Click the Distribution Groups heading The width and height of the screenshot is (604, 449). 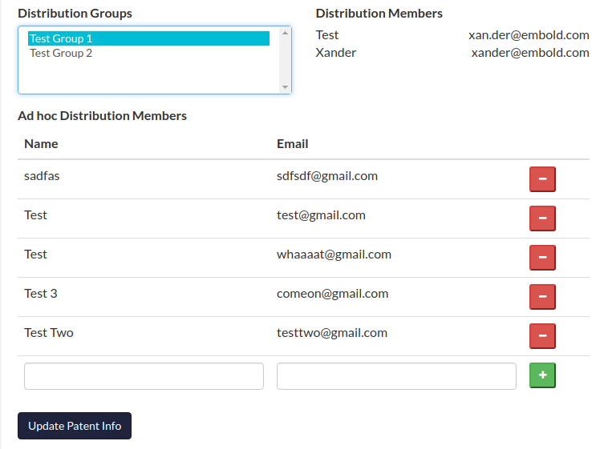pyautogui.click(x=75, y=14)
